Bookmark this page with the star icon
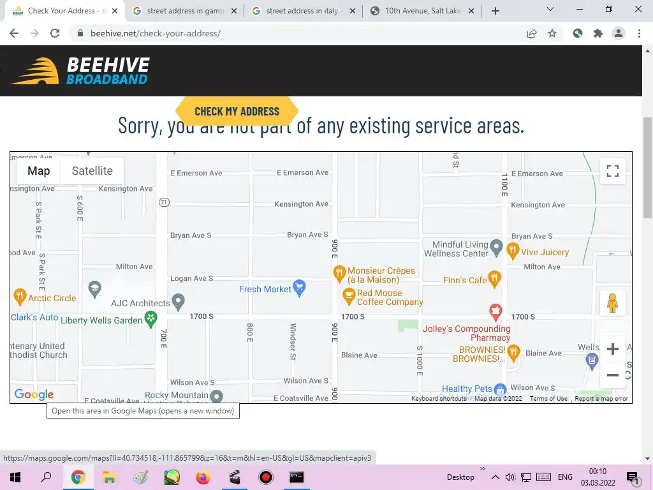 point(552,33)
